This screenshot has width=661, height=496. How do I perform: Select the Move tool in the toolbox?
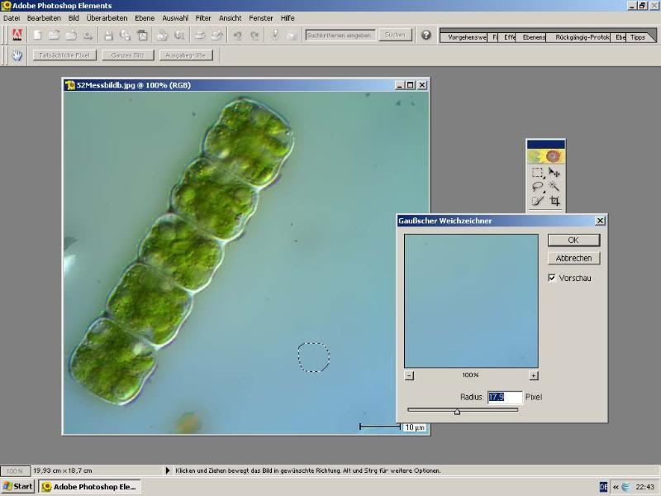pyautogui.click(x=554, y=173)
